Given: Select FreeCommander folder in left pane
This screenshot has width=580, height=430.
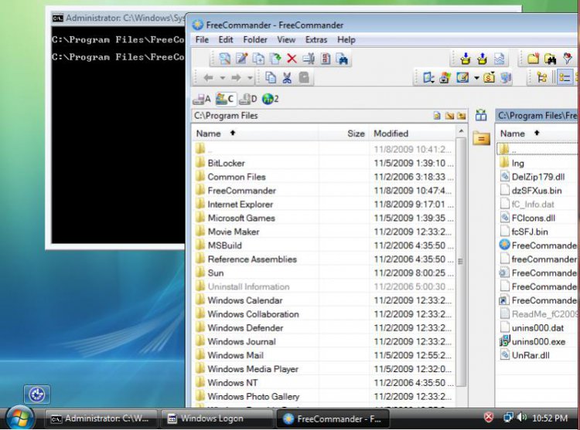Looking at the screenshot, I should coord(241,191).
